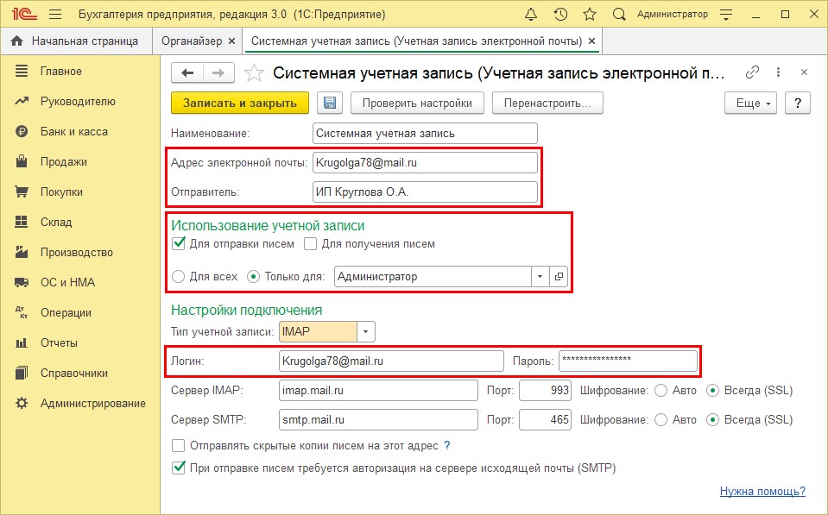Open the Руководителю section
Screen dimensions: 828x515
click(x=79, y=101)
